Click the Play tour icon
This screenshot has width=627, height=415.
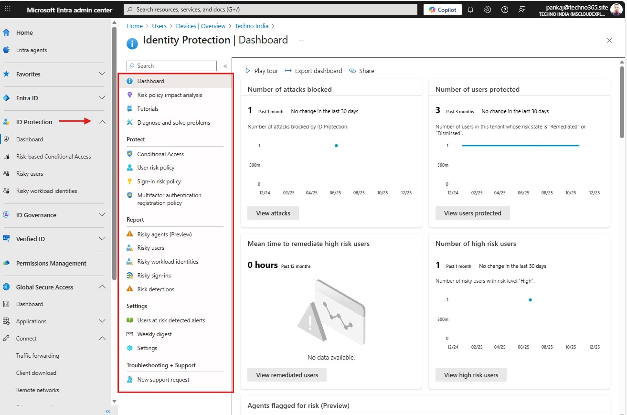248,71
